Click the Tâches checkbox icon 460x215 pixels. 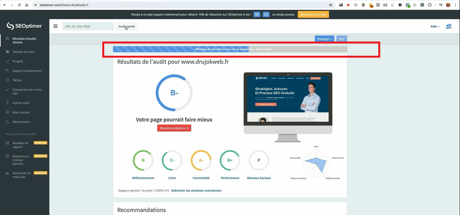point(7,80)
